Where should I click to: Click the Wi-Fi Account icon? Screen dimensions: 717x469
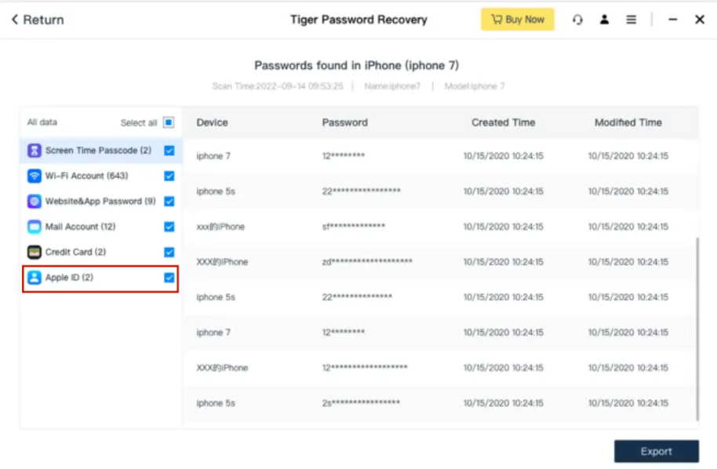[35, 176]
